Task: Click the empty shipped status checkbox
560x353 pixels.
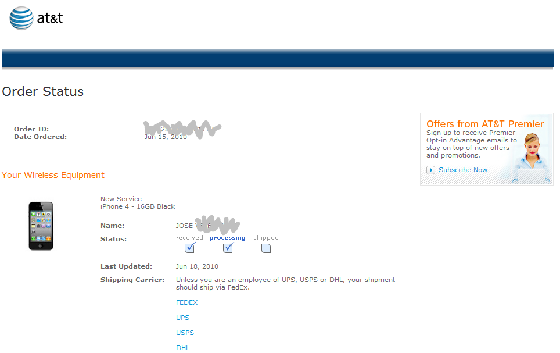Action: [x=266, y=248]
